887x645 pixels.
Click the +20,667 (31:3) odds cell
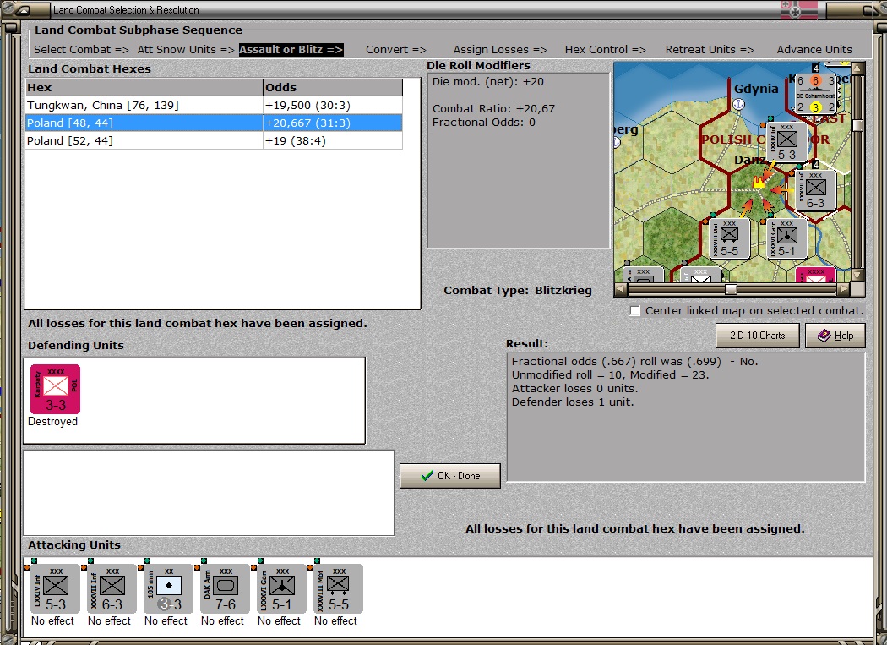[333, 123]
